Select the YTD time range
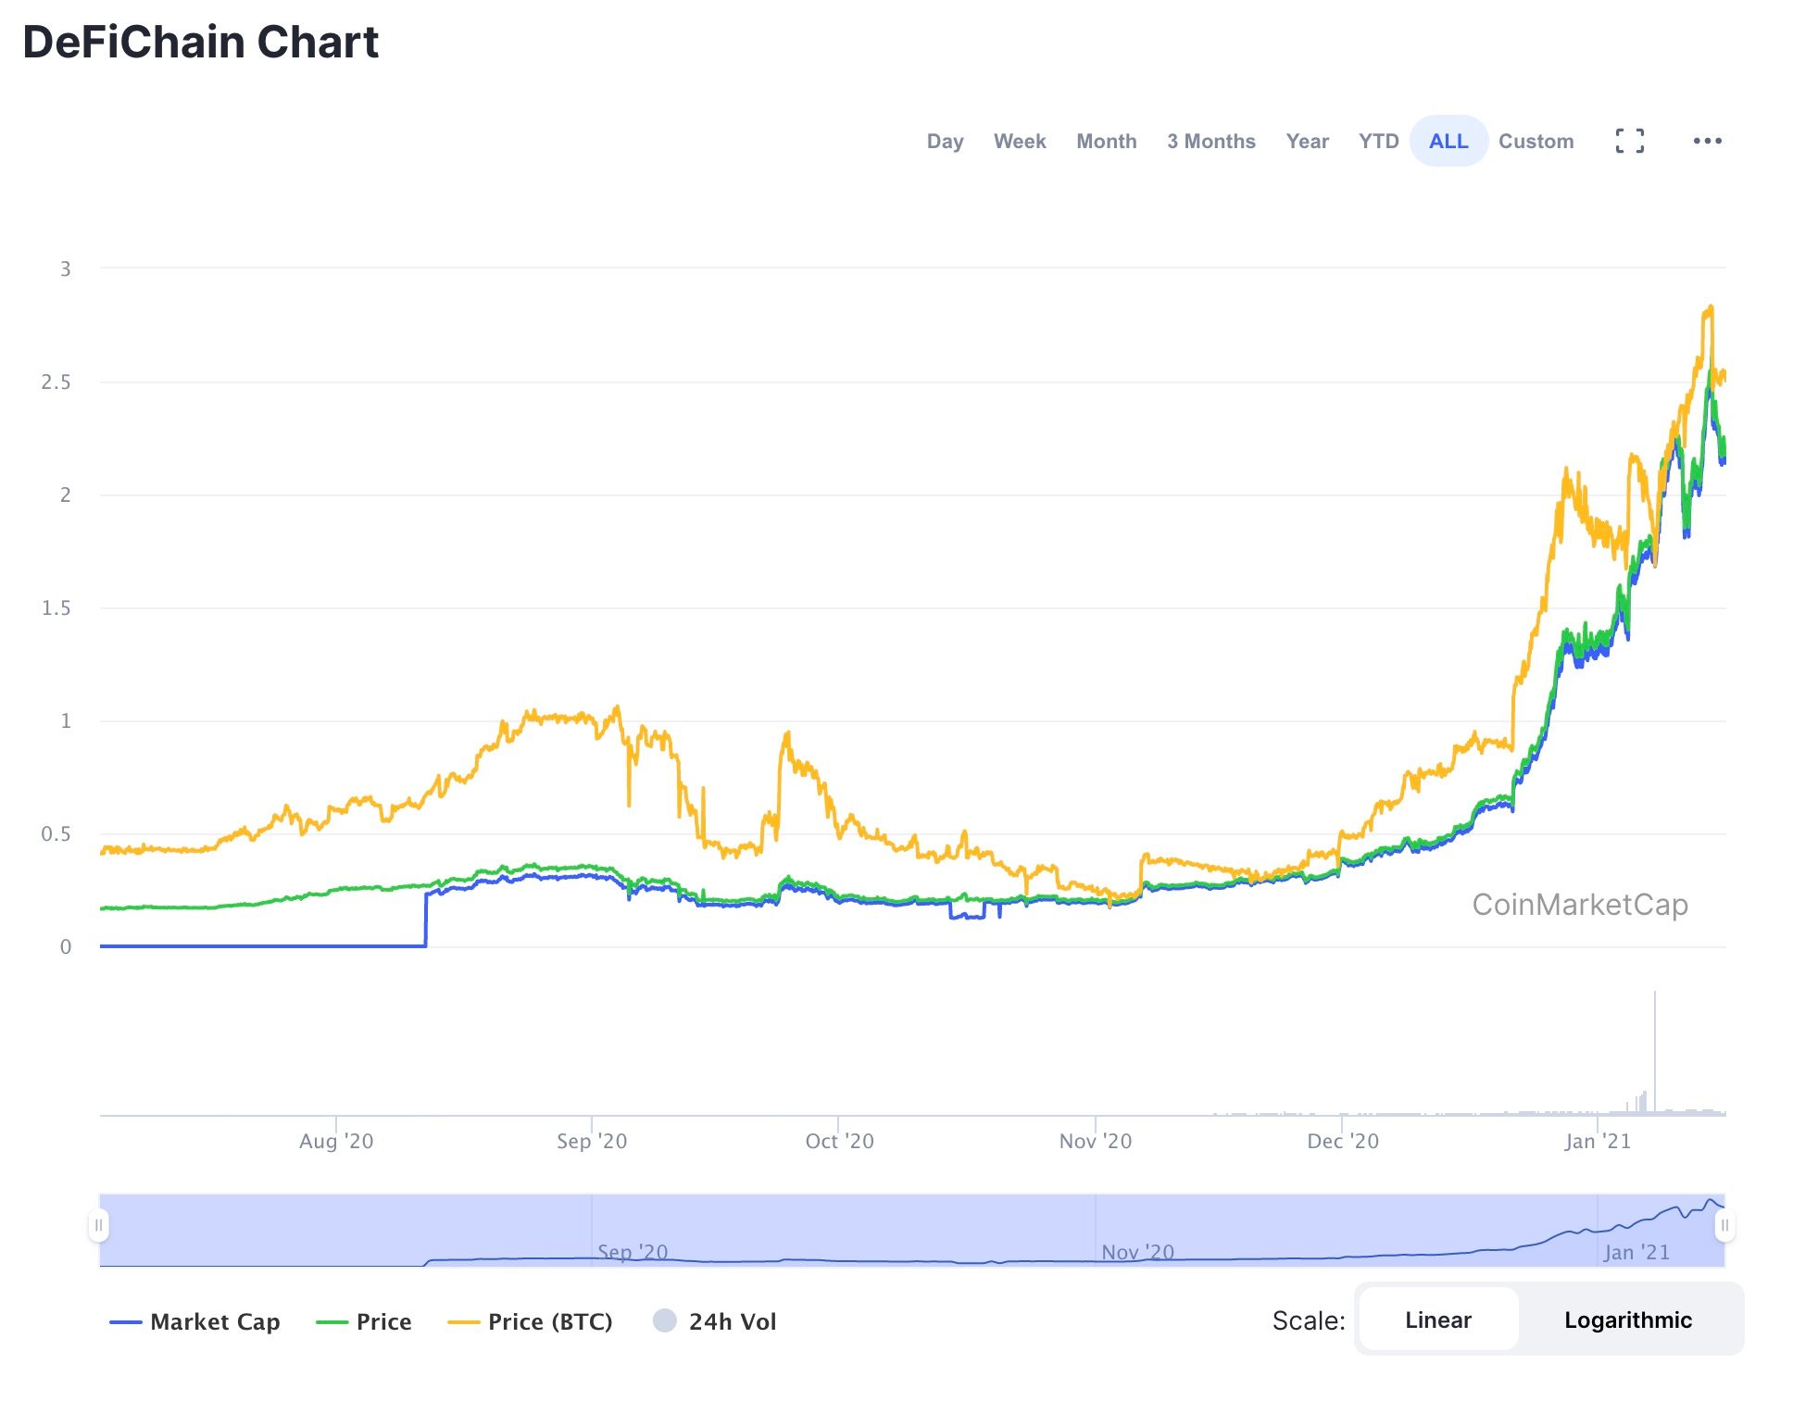Viewport: 1793px width, 1426px height. (x=1378, y=141)
